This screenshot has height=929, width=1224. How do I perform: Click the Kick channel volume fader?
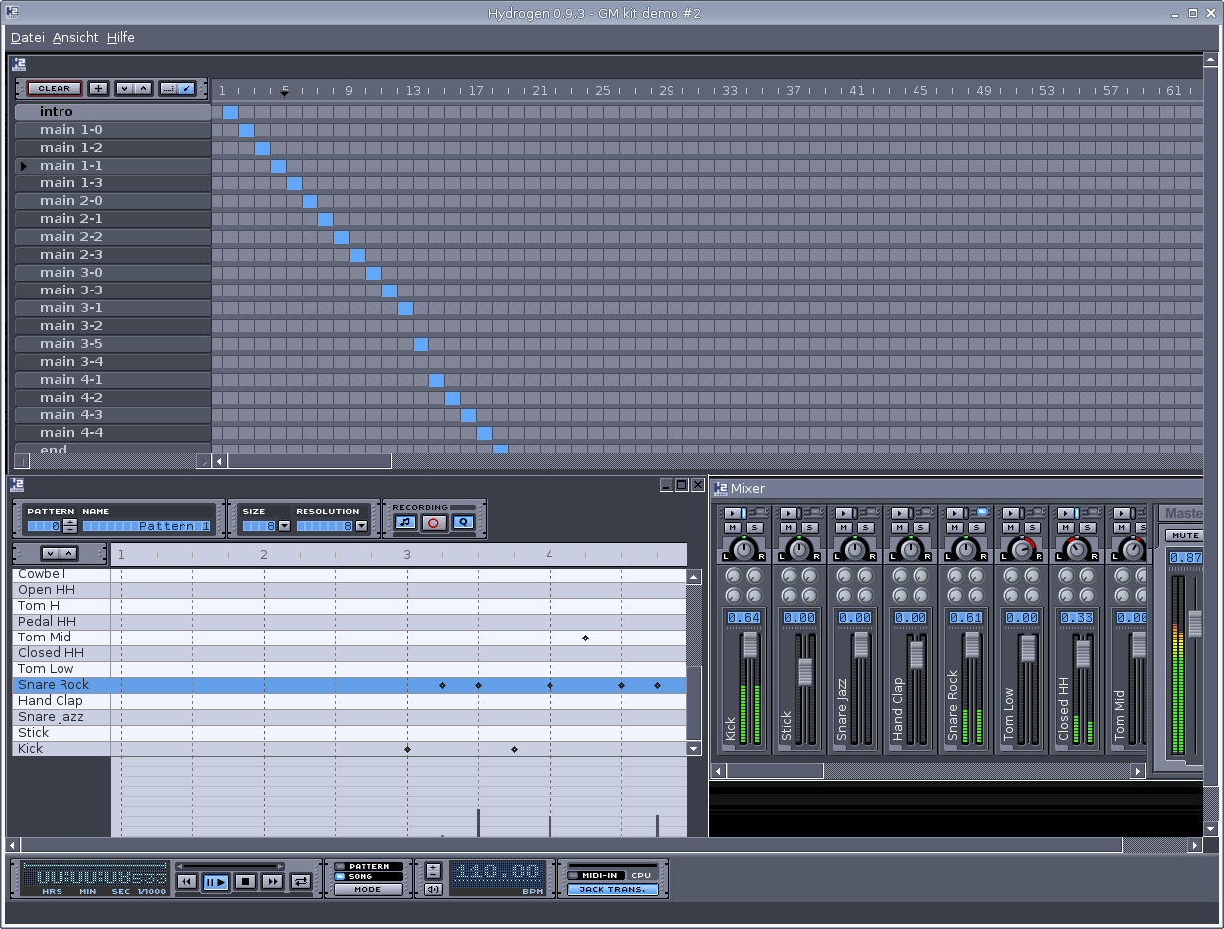tap(750, 644)
